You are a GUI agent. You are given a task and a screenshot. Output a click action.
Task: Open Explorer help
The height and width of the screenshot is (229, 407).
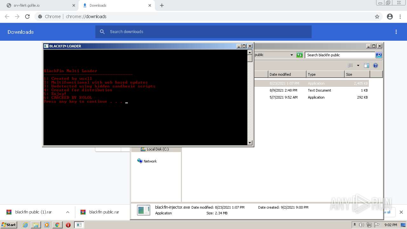tap(376, 66)
